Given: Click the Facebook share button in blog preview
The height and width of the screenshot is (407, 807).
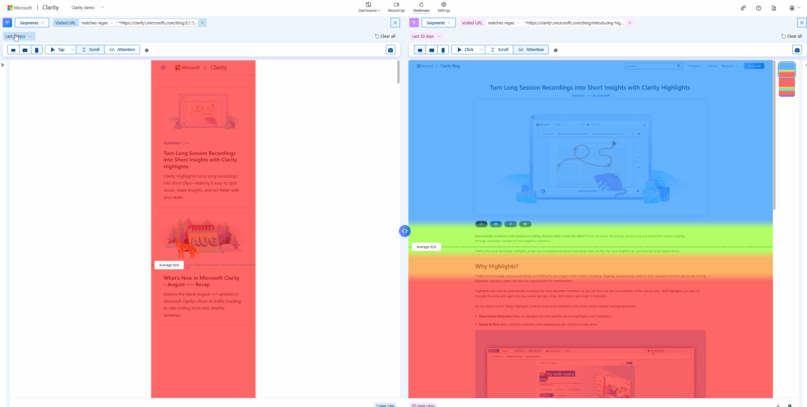Looking at the screenshot, I should [511, 224].
